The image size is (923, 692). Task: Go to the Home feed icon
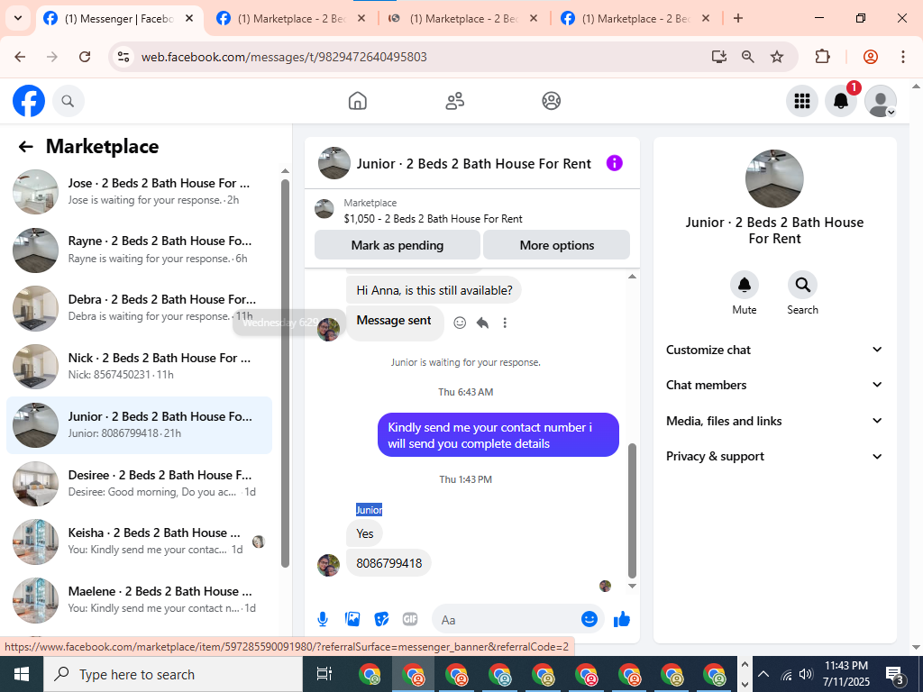[x=357, y=101]
